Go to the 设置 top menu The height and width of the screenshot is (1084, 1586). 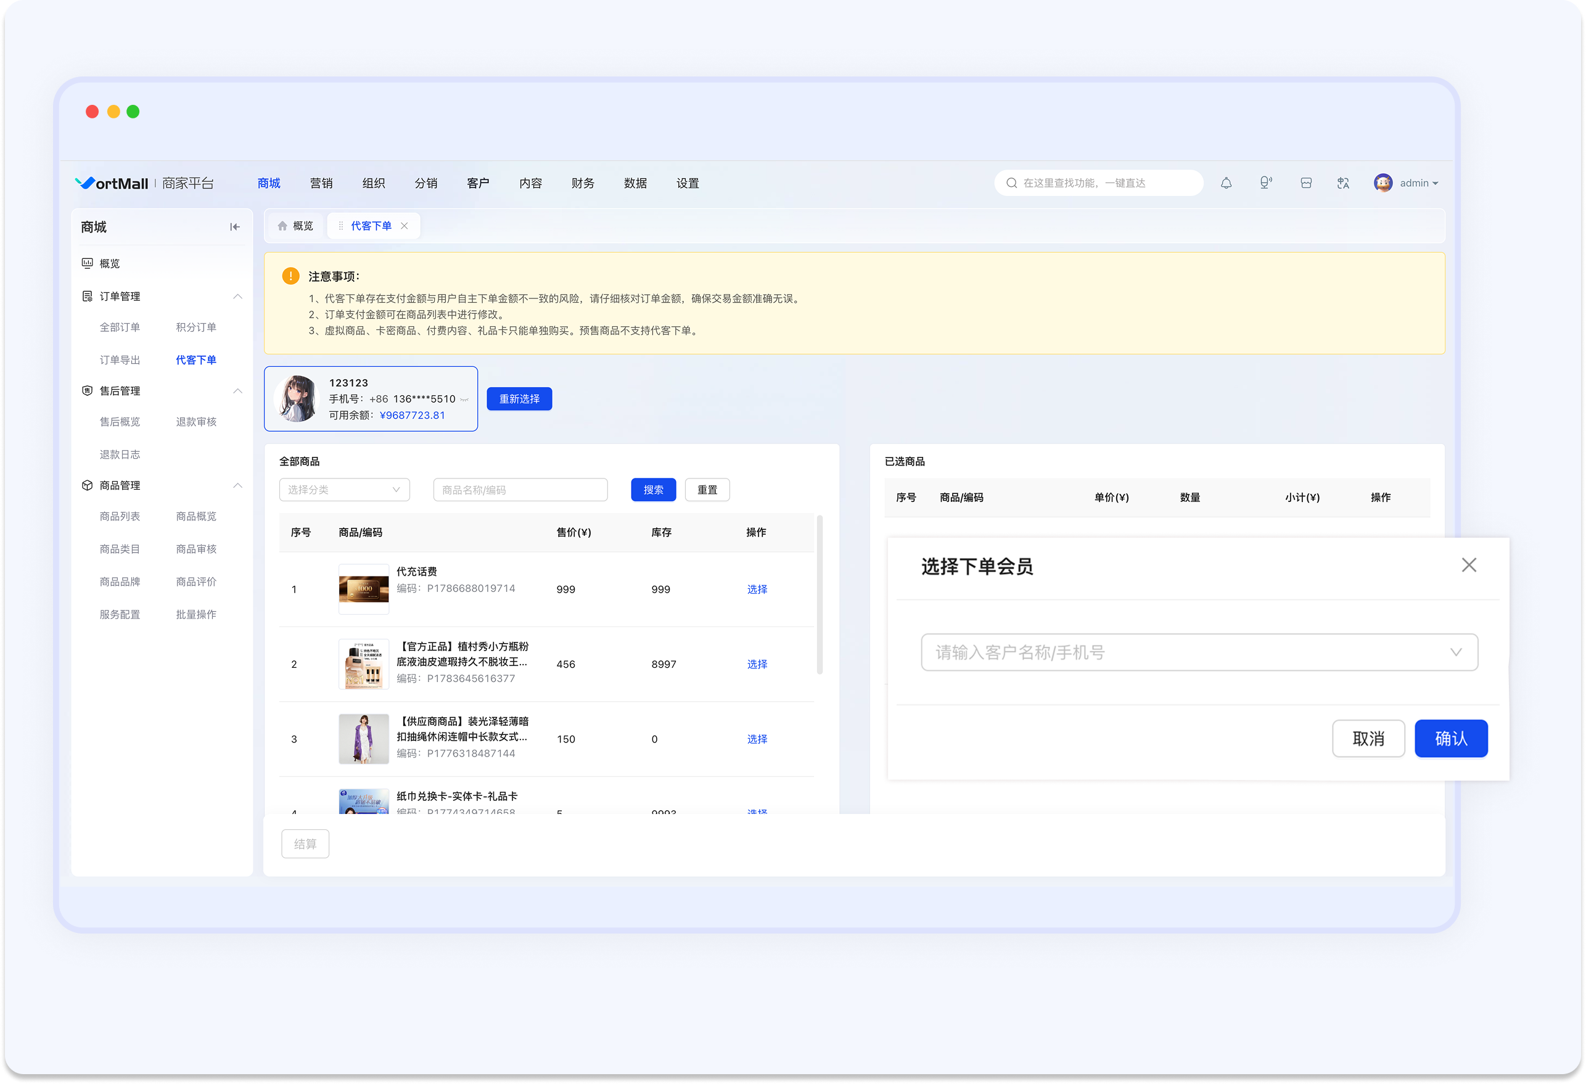coord(687,183)
